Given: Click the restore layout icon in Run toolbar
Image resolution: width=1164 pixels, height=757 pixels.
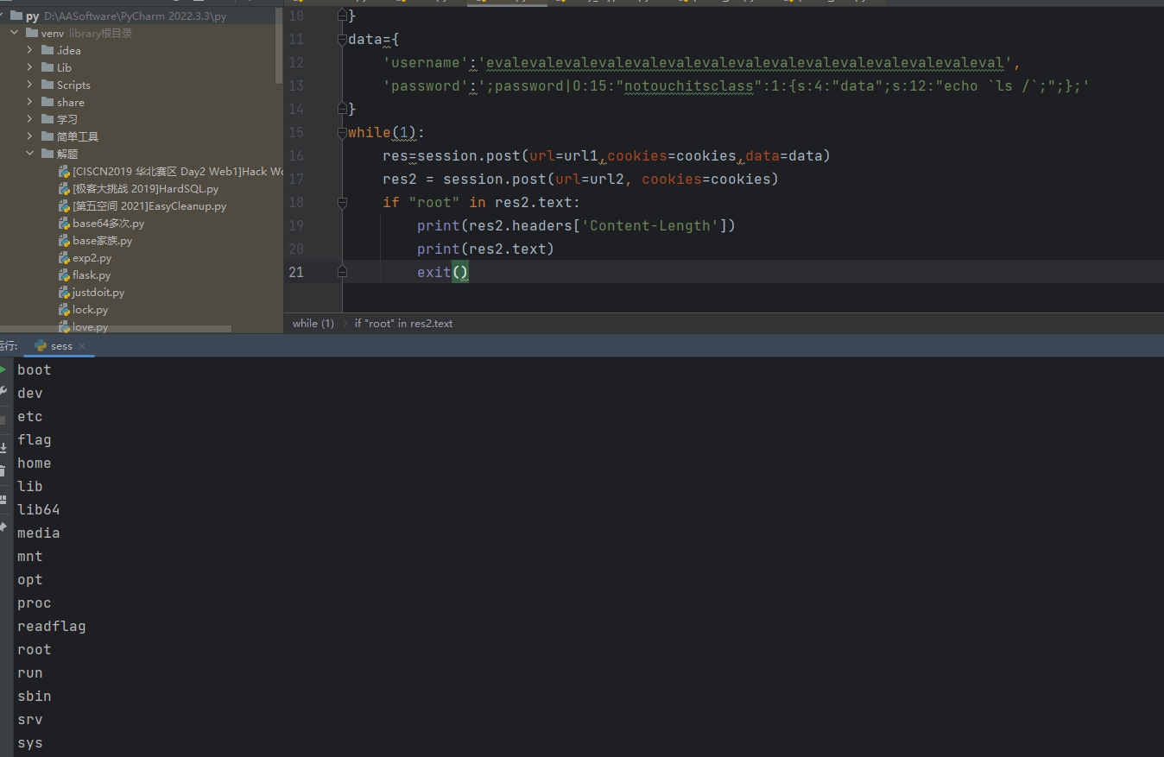Looking at the screenshot, I should (x=3, y=499).
